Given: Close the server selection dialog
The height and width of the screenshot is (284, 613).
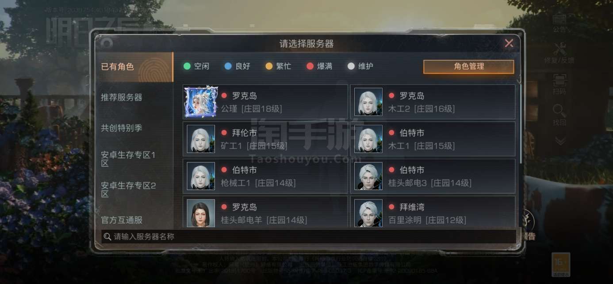Looking at the screenshot, I should (x=509, y=43).
